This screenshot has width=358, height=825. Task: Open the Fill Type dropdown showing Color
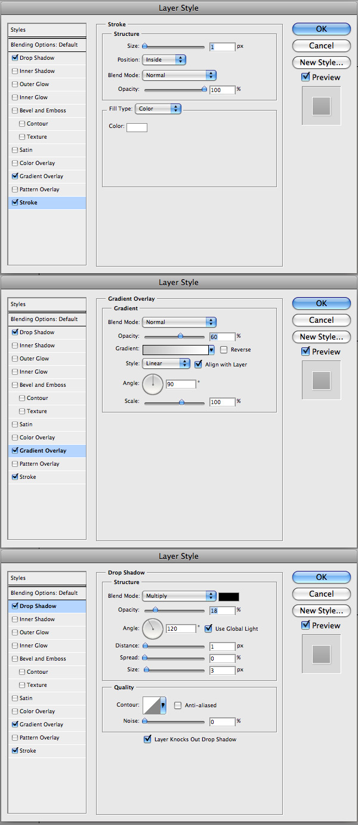pyautogui.click(x=158, y=109)
